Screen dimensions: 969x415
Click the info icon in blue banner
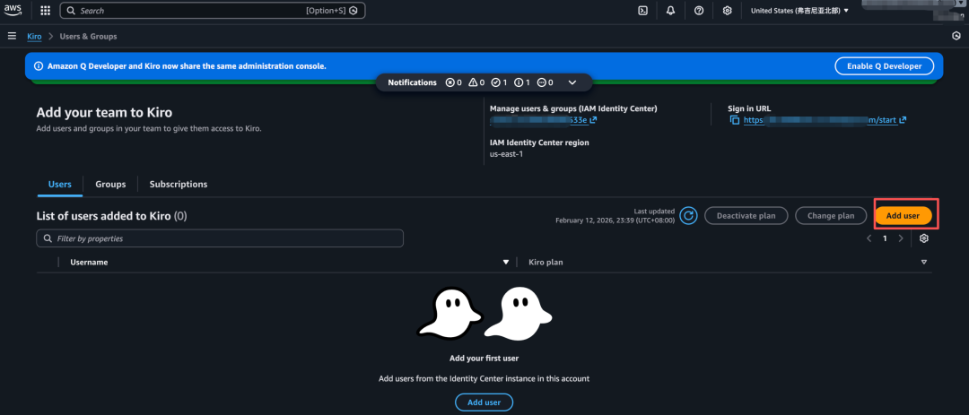coord(39,66)
